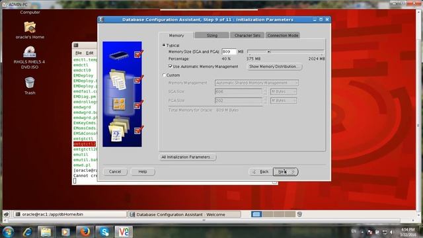Click the PGA Size spinner arrows

click(264, 100)
